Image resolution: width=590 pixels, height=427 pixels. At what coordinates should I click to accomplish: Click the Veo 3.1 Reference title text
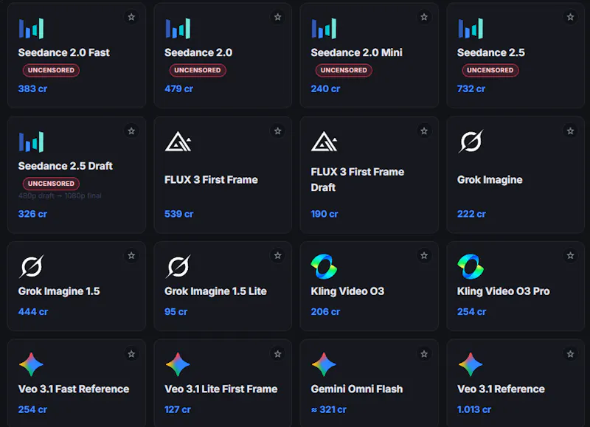pyautogui.click(x=501, y=389)
